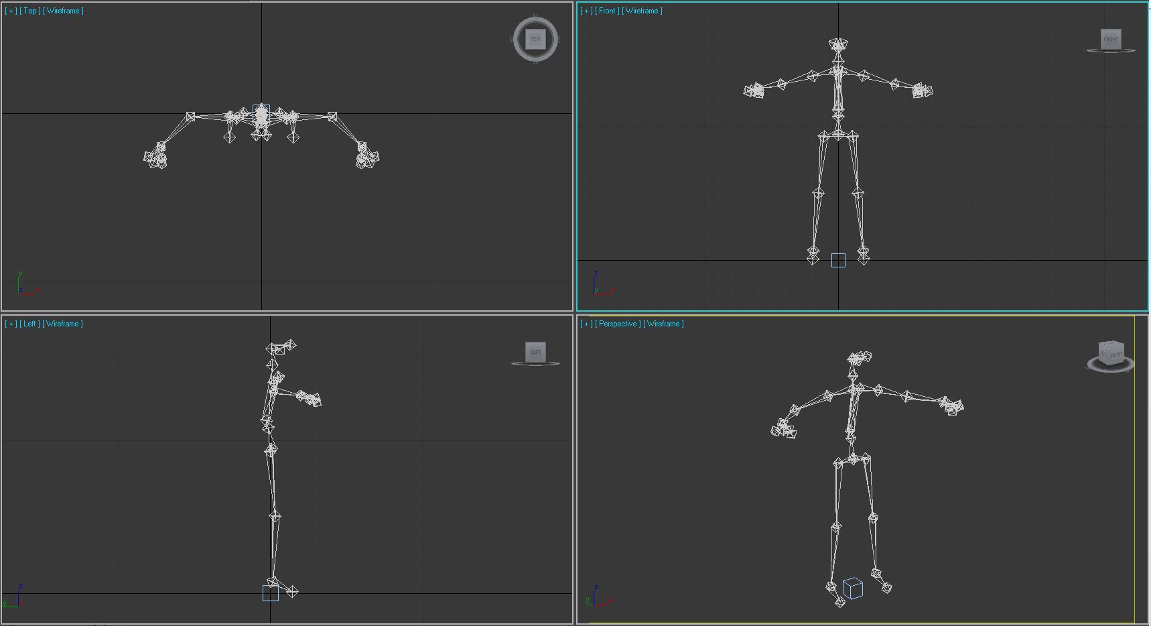Click the ViewCube TOP face in Top viewport
The height and width of the screenshot is (626, 1151).
(535, 39)
